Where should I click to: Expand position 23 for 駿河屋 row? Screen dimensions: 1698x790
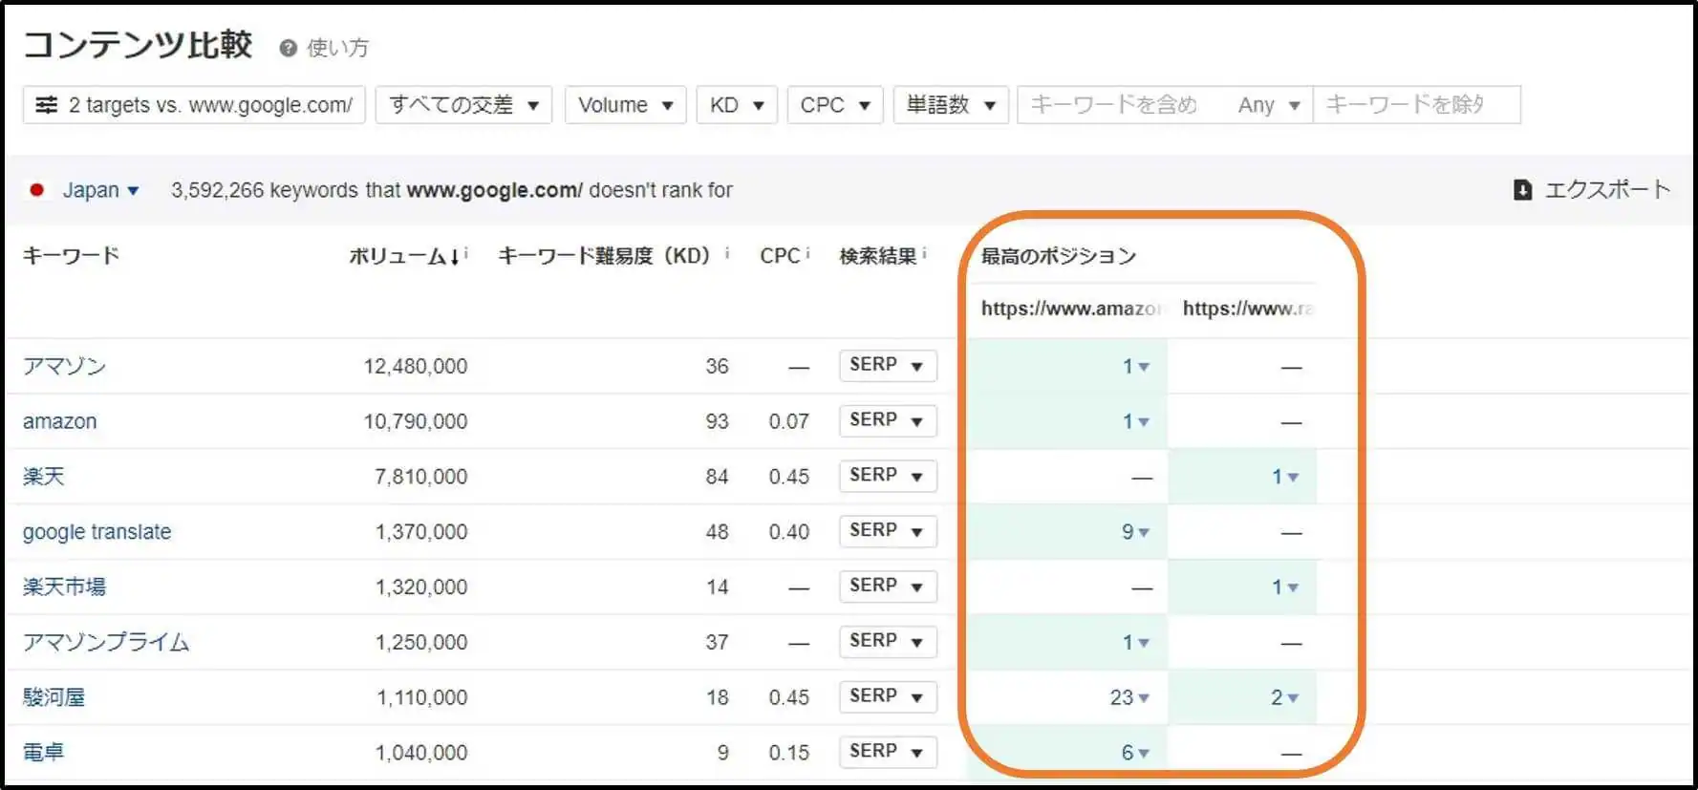pos(1129,697)
